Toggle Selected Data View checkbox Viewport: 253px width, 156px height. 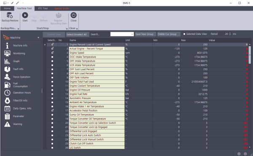click(x=184, y=34)
